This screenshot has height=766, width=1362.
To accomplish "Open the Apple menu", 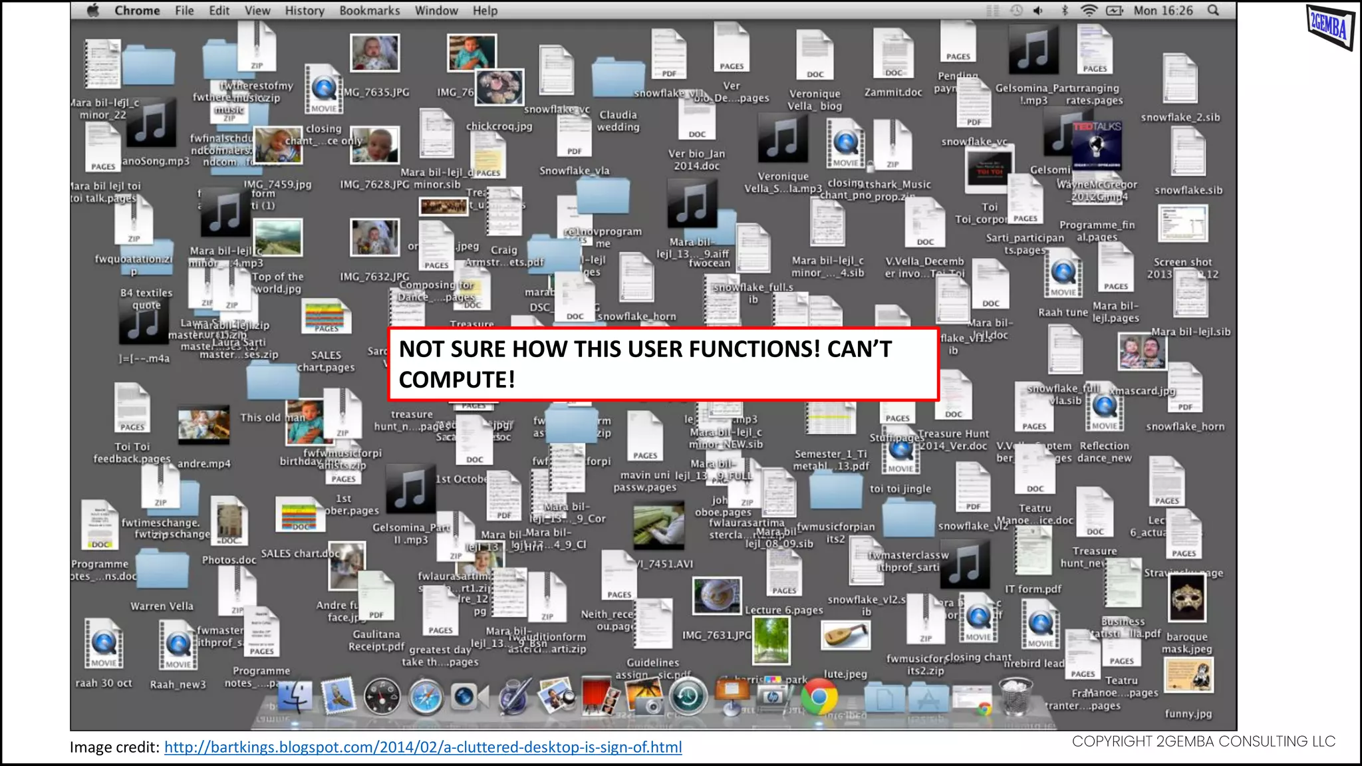I will (x=93, y=11).
